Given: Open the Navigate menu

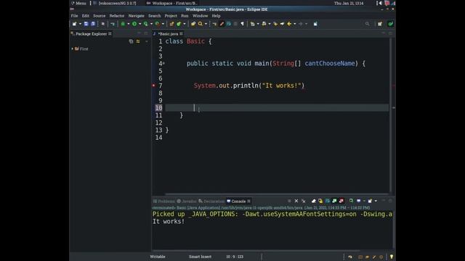Looking at the screenshot, I should 137,16.
